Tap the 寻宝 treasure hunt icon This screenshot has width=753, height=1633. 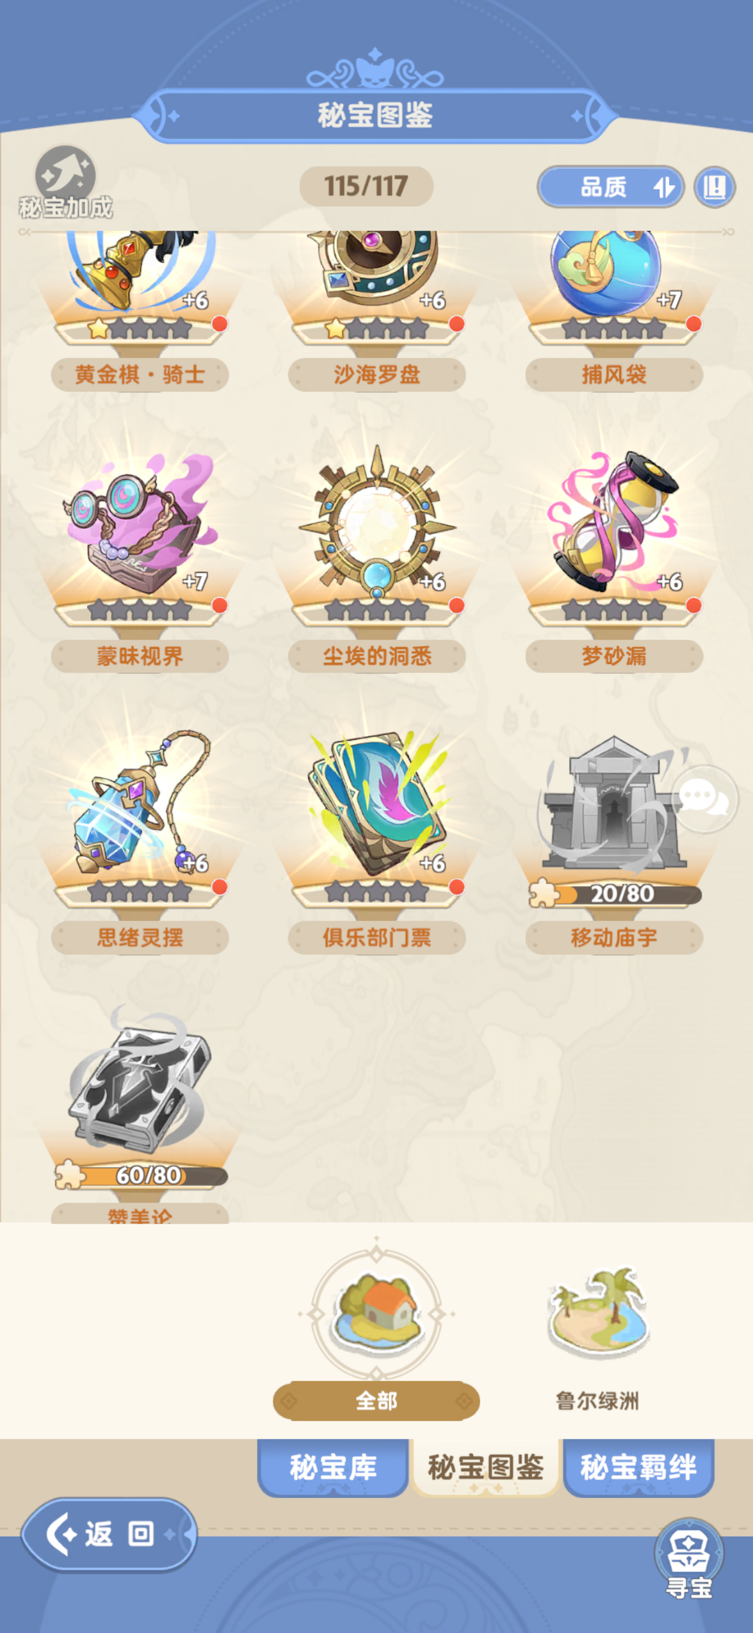click(x=688, y=1559)
